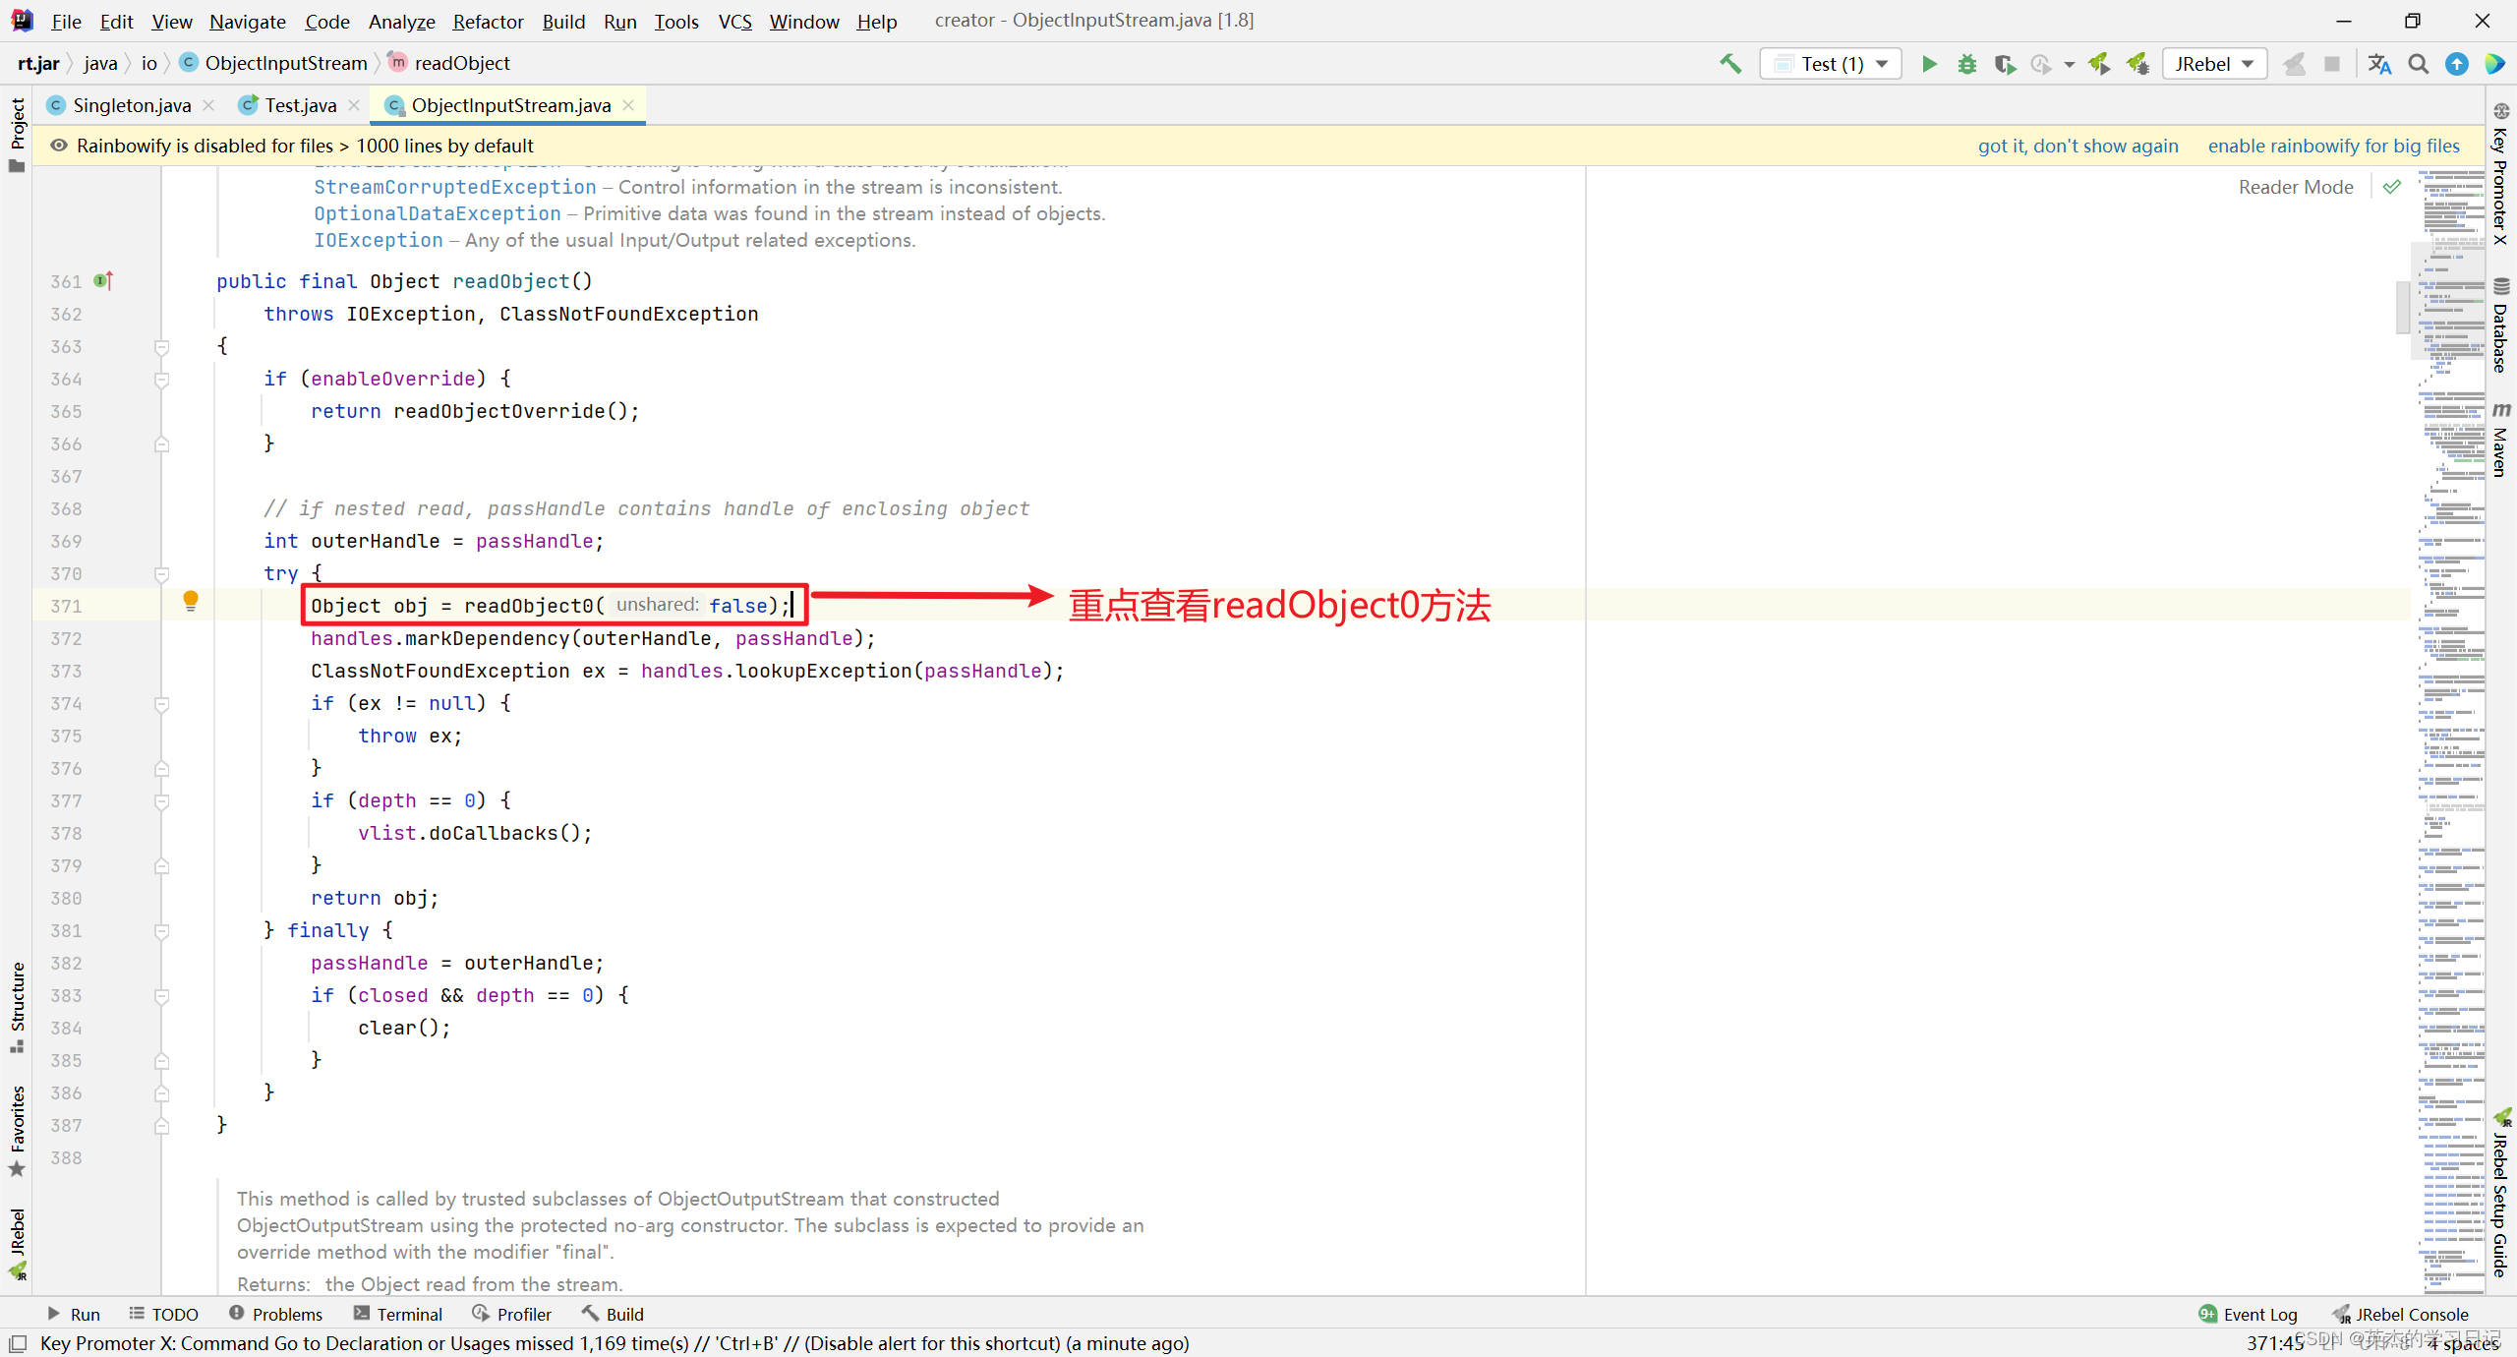The image size is (2517, 1357).
Task: Open the Test (1) run configuration dropdown
Action: [1831, 64]
